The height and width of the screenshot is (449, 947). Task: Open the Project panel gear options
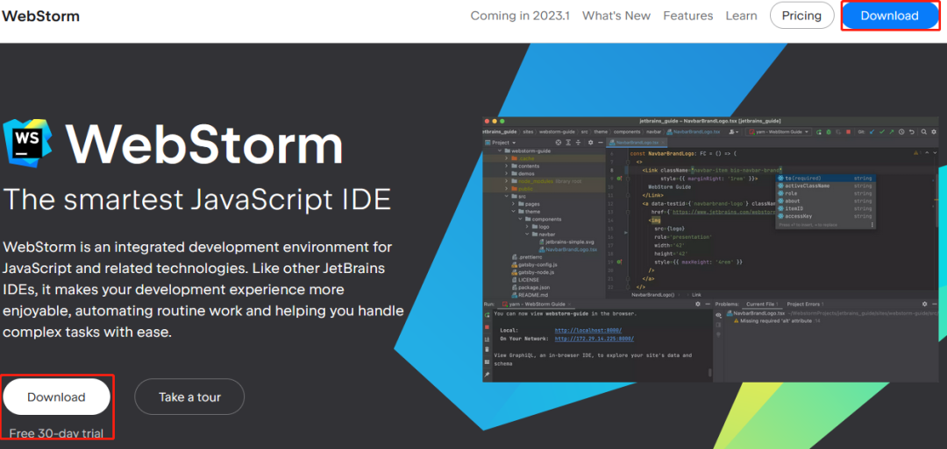pos(591,143)
